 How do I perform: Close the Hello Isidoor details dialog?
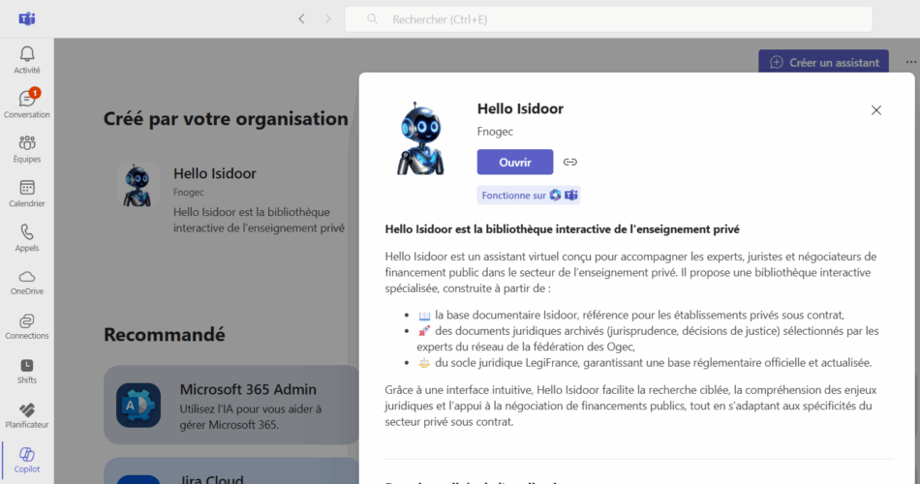click(x=876, y=110)
